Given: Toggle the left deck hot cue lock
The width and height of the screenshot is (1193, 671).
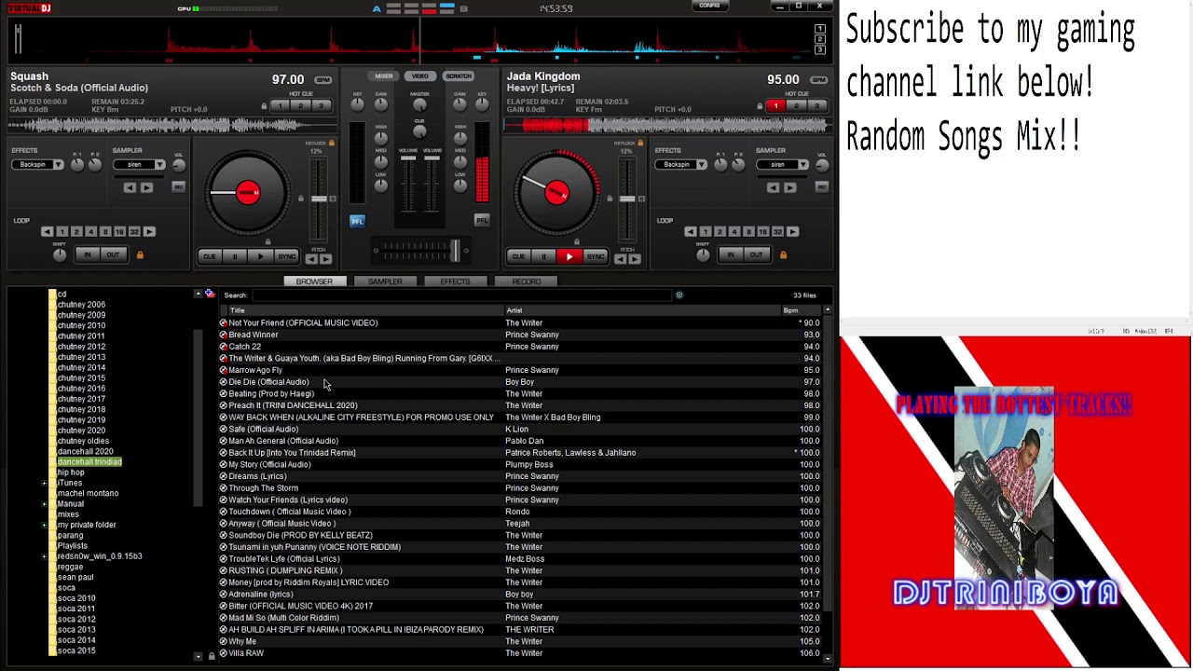Looking at the screenshot, I should [x=264, y=106].
